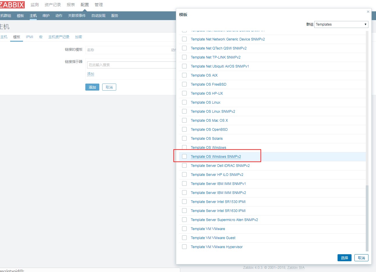Viewport: 376px width, 272px height.
Task: Open the 监测 top menu
Action: coord(35,5)
